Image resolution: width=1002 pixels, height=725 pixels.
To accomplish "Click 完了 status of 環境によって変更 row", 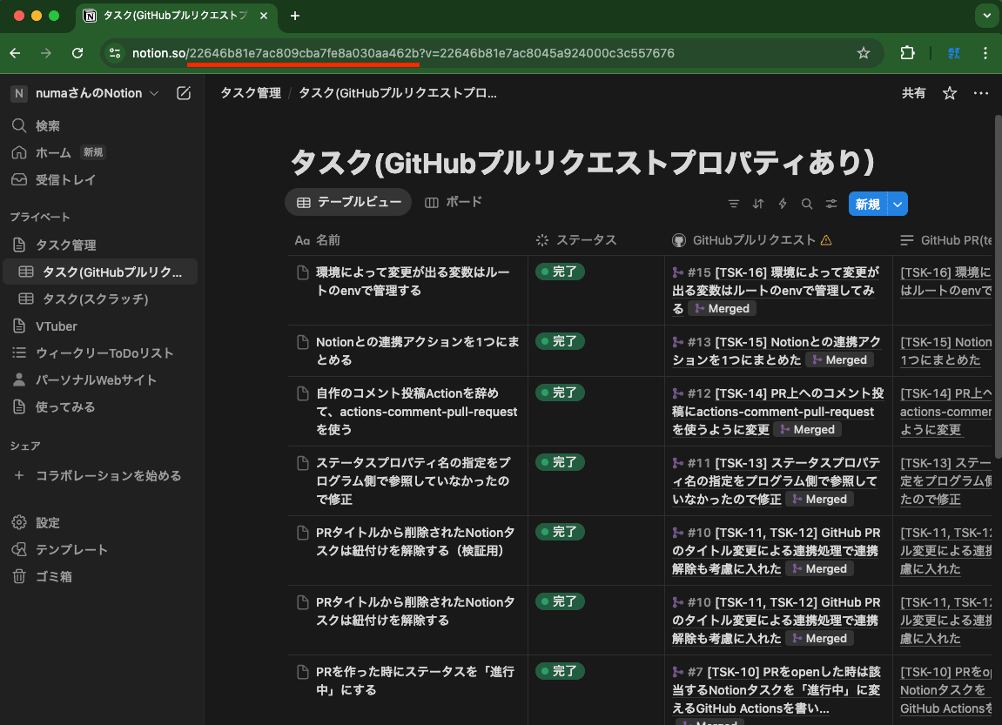I will [x=560, y=272].
